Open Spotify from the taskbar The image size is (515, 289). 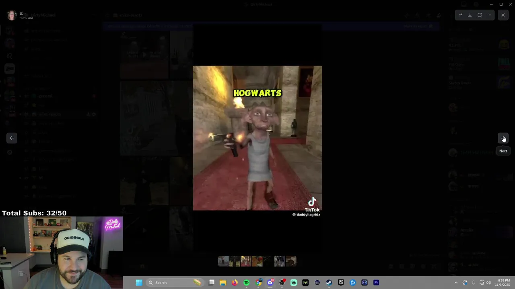(x=247, y=283)
